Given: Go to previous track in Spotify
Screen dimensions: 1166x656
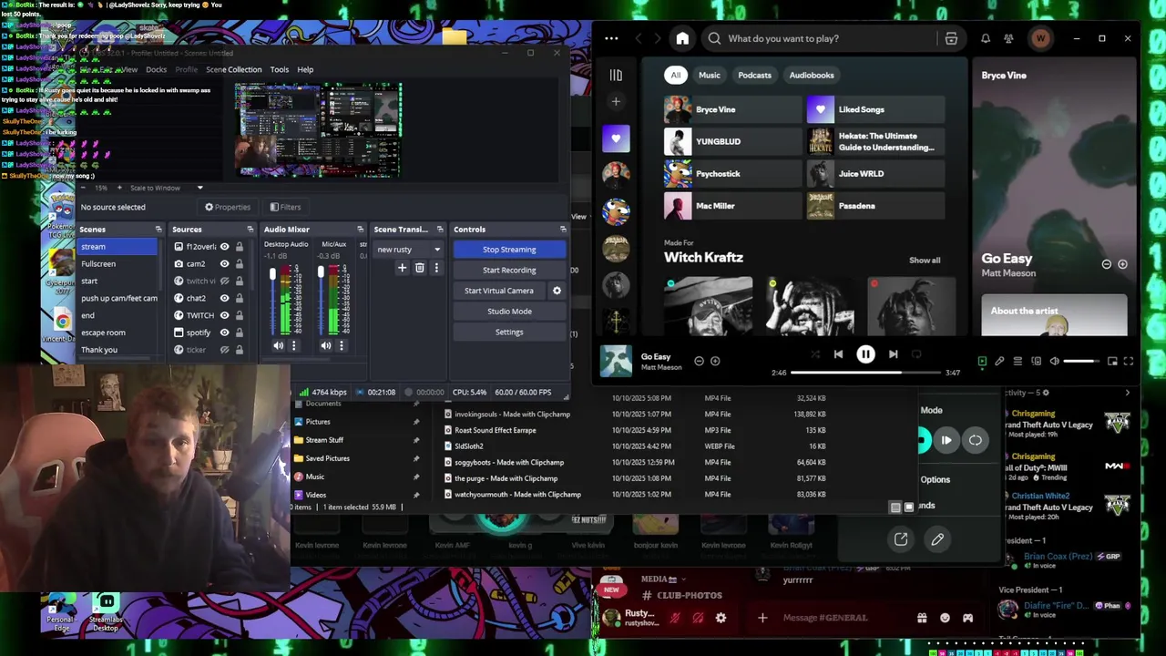Looking at the screenshot, I should pyautogui.click(x=838, y=354).
